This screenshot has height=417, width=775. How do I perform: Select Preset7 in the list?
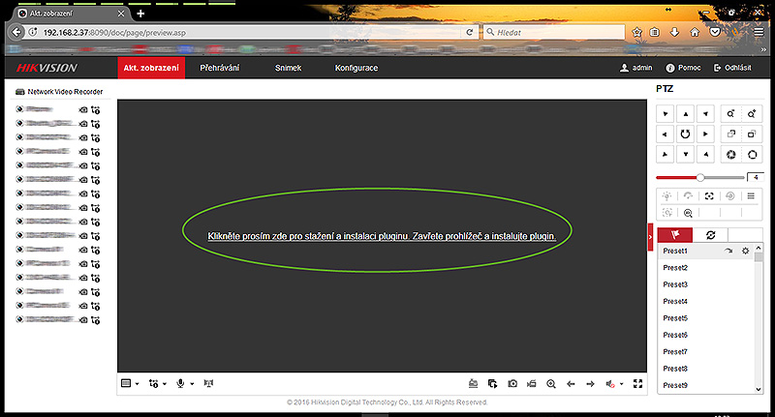706,351
